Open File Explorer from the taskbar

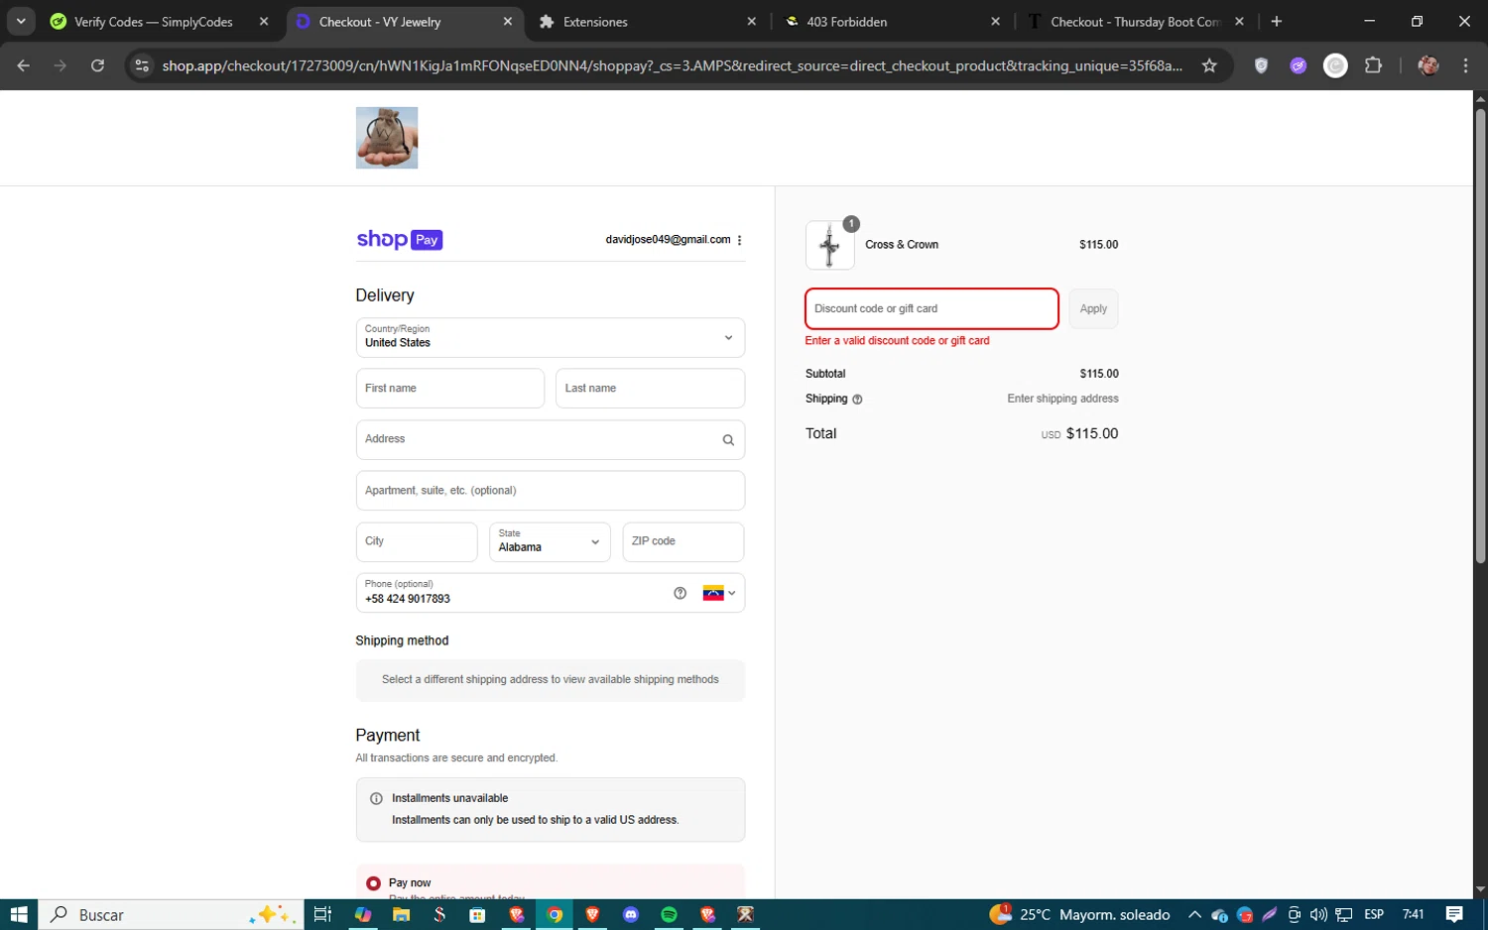coord(401,914)
